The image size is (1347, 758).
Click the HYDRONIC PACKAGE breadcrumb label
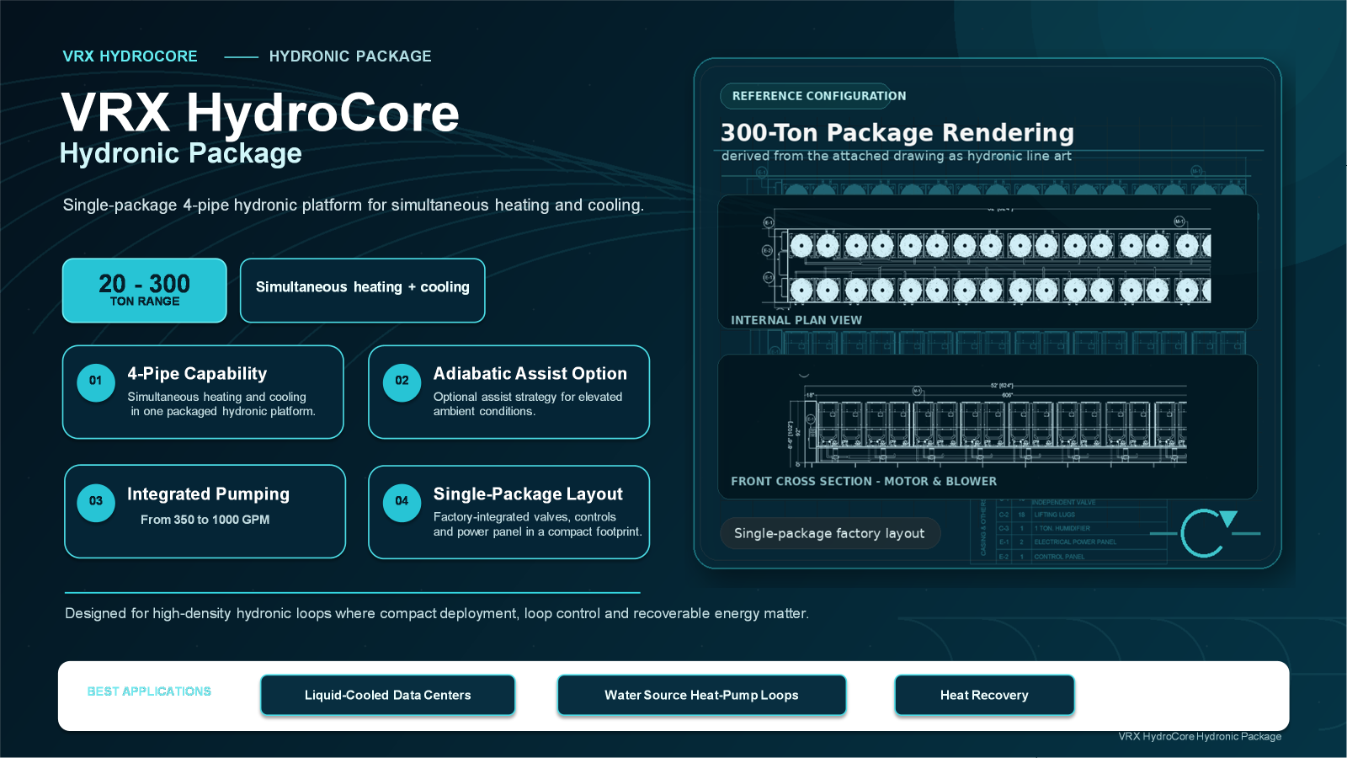click(x=350, y=56)
